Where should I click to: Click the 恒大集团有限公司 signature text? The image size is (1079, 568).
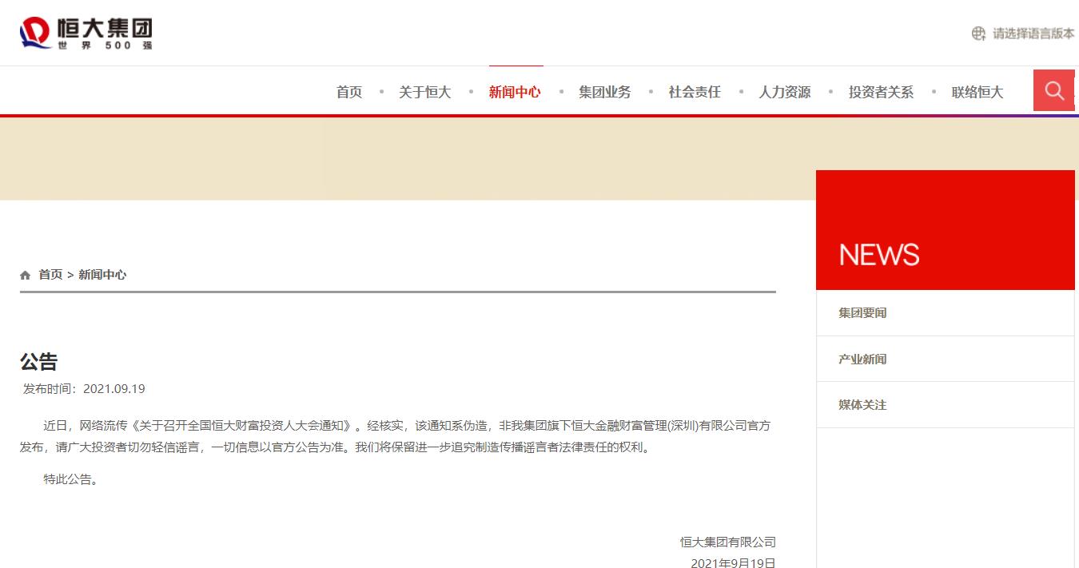tap(728, 542)
